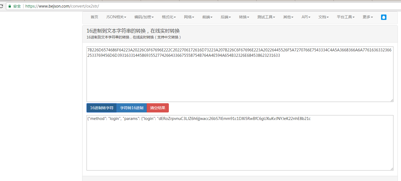Open the 网络 navigation dropdown
The image size is (401, 181).
[189, 17]
